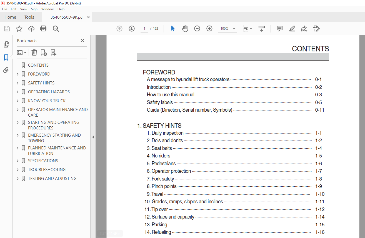Click '13. Parking' contents entry
This screenshot has height=238, width=365.
[156, 225]
